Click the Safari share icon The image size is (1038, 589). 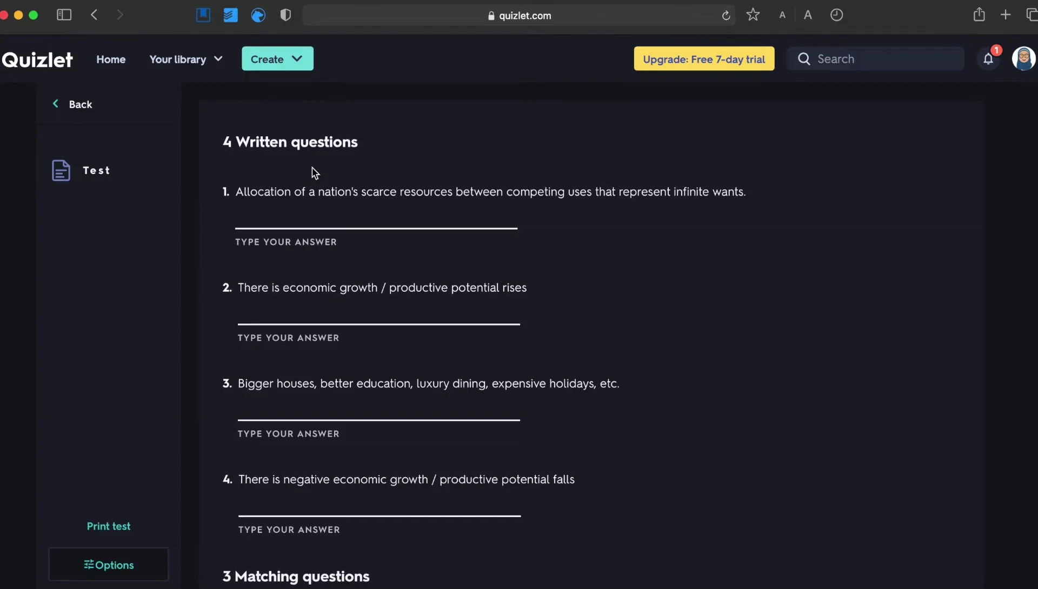[x=979, y=15]
